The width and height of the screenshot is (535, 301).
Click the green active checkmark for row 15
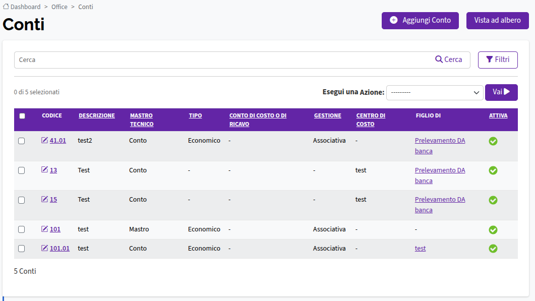pyautogui.click(x=493, y=200)
